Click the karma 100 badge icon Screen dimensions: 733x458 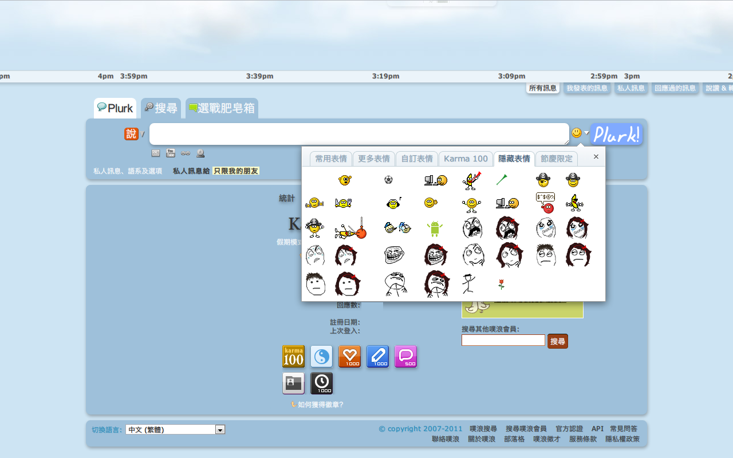[293, 356]
